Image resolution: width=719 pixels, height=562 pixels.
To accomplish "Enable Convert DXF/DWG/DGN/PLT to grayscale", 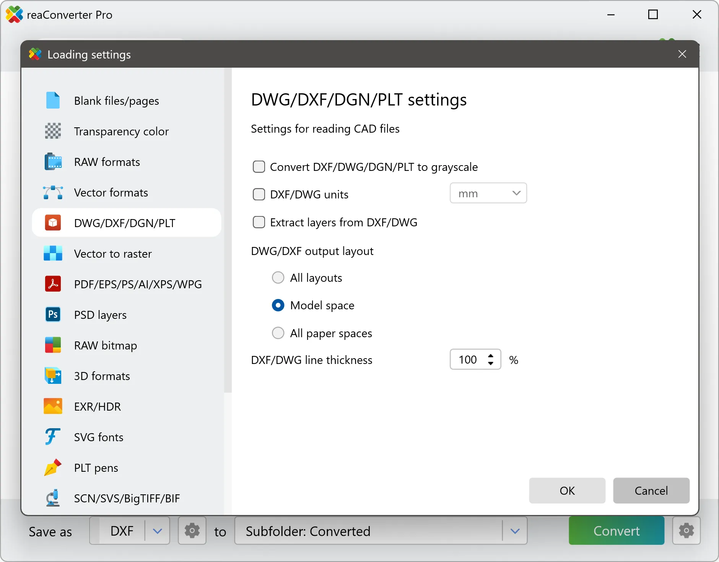I will 259,167.
